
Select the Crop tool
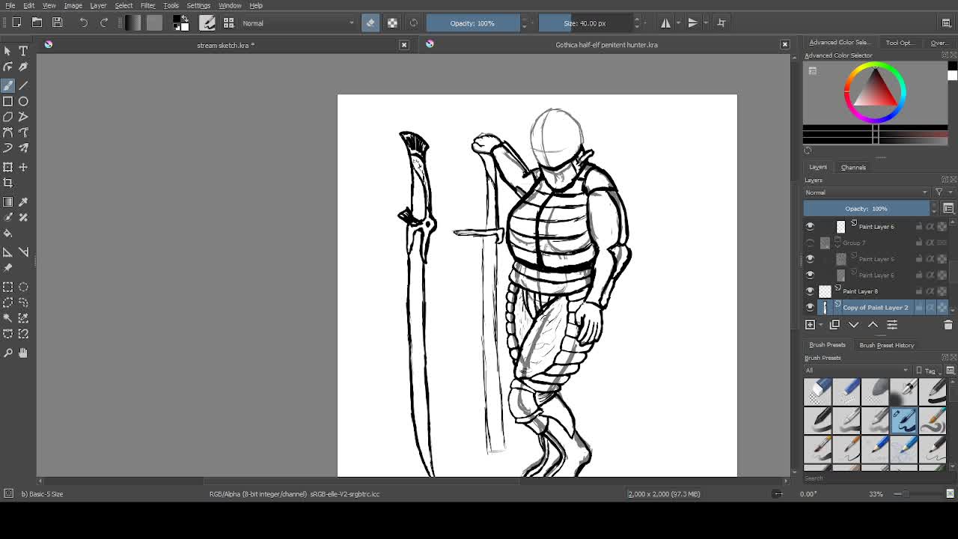7,183
